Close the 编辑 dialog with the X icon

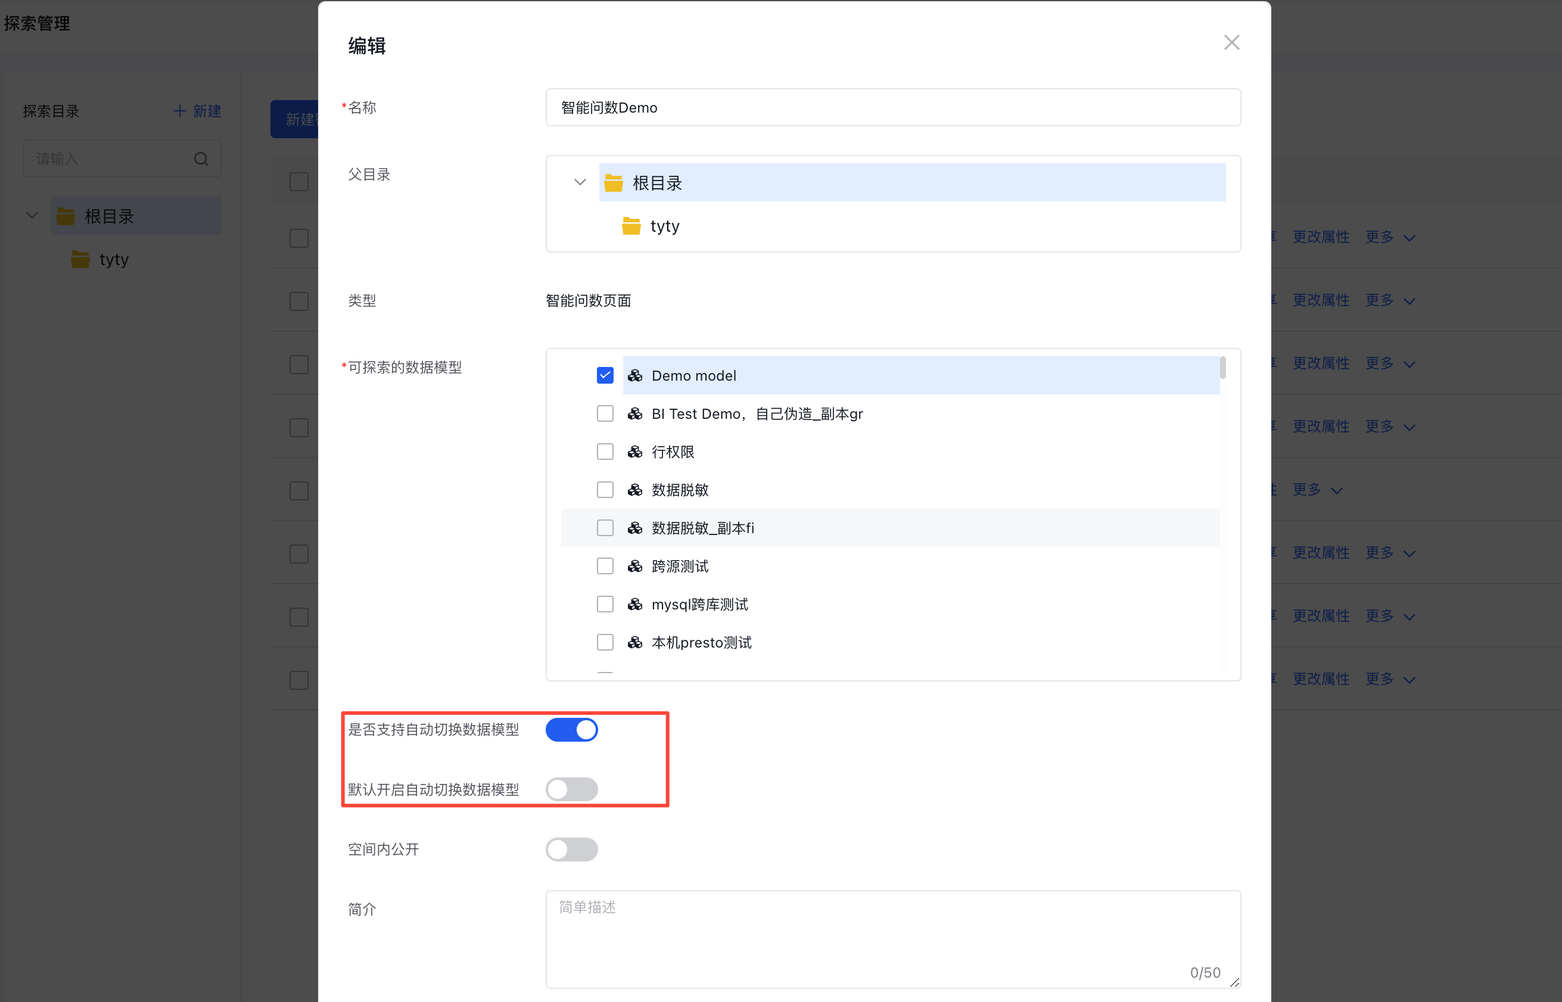pos(1231,42)
